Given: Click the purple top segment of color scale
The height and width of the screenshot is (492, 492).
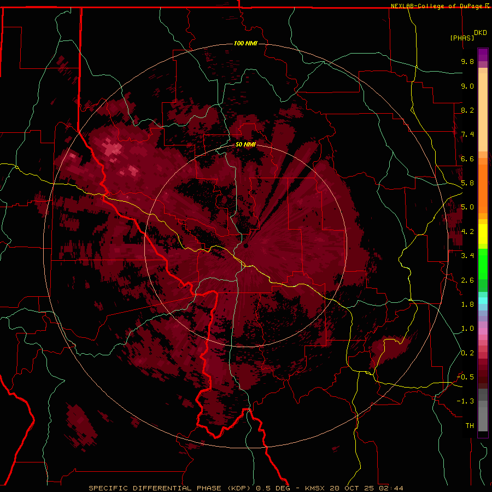Looking at the screenshot, I should [x=483, y=55].
